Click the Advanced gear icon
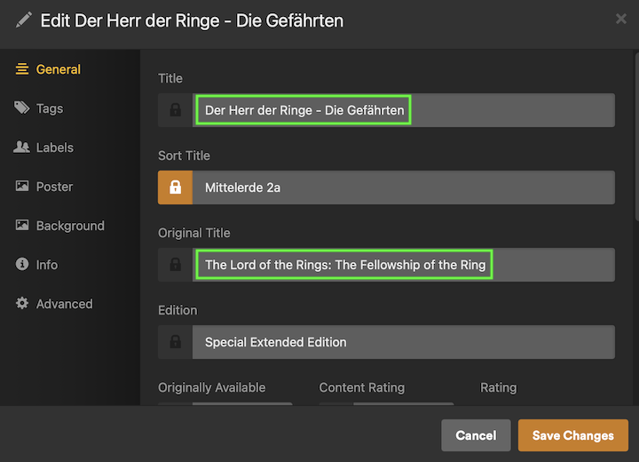This screenshot has height=462, width=639. click(22, 304)
